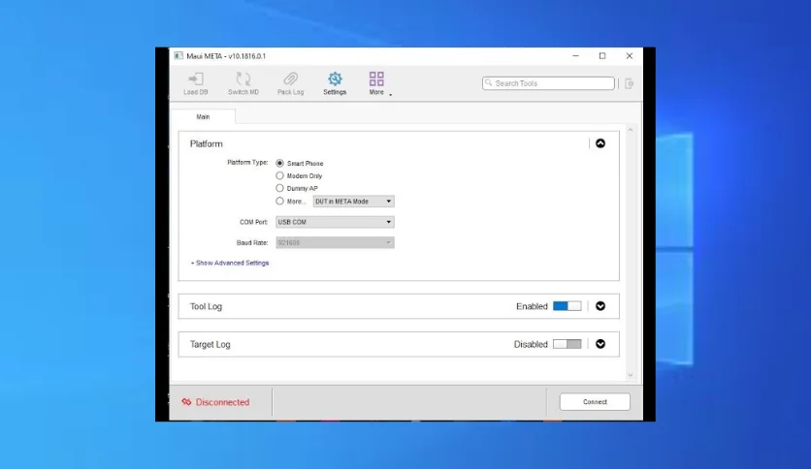The image size is (811, 469).
Task: Open Settings gear in toolbar
Action: pos(335,79)
